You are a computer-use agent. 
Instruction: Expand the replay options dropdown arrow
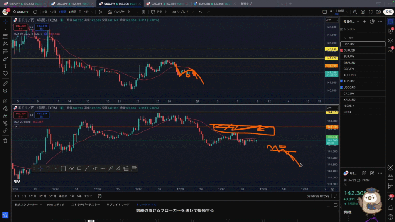193,12
